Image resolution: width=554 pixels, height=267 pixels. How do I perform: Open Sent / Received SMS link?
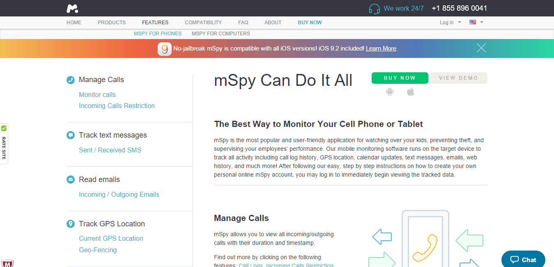point(110,150)
